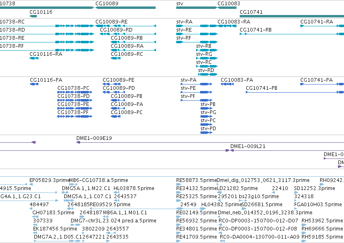Select transcript stv-RF
This screenshot has height=243, width=344.
coord(197,42)
